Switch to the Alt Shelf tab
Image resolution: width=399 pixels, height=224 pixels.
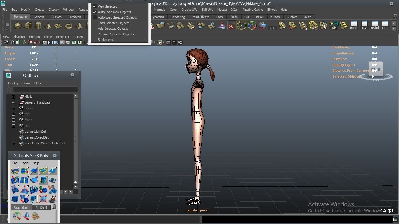(x=41, y=208)
